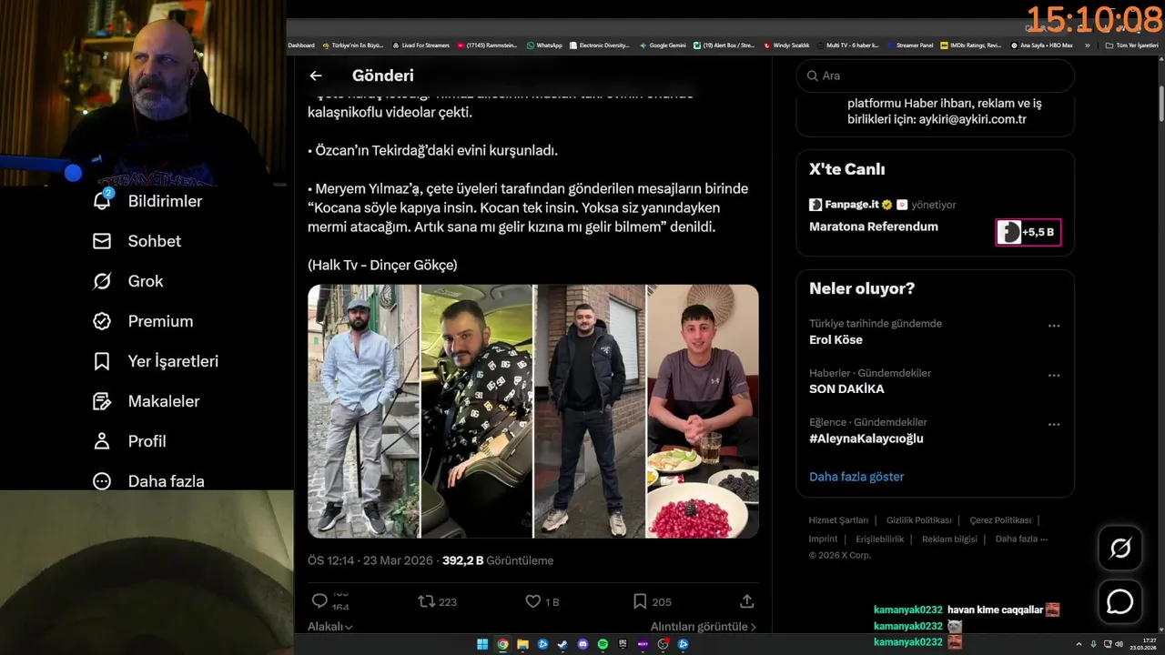Image resolution: width=1165 pixels, height=655 pixels.
Task: Click the Ara search field
Action: coord(935,76)
